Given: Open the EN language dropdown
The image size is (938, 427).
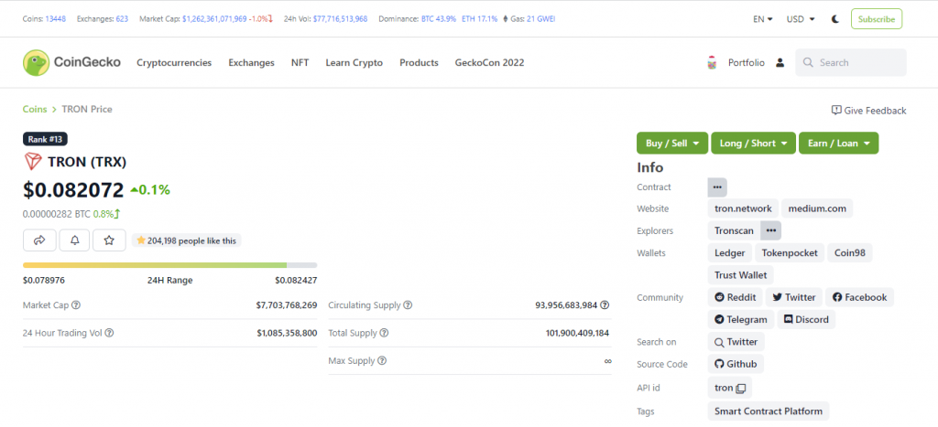Looking at the screenshot, I should (x=763, y=19).
